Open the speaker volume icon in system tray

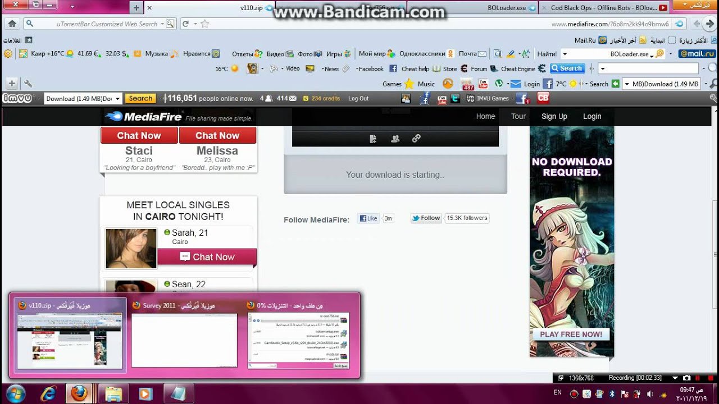coord(649,394)
